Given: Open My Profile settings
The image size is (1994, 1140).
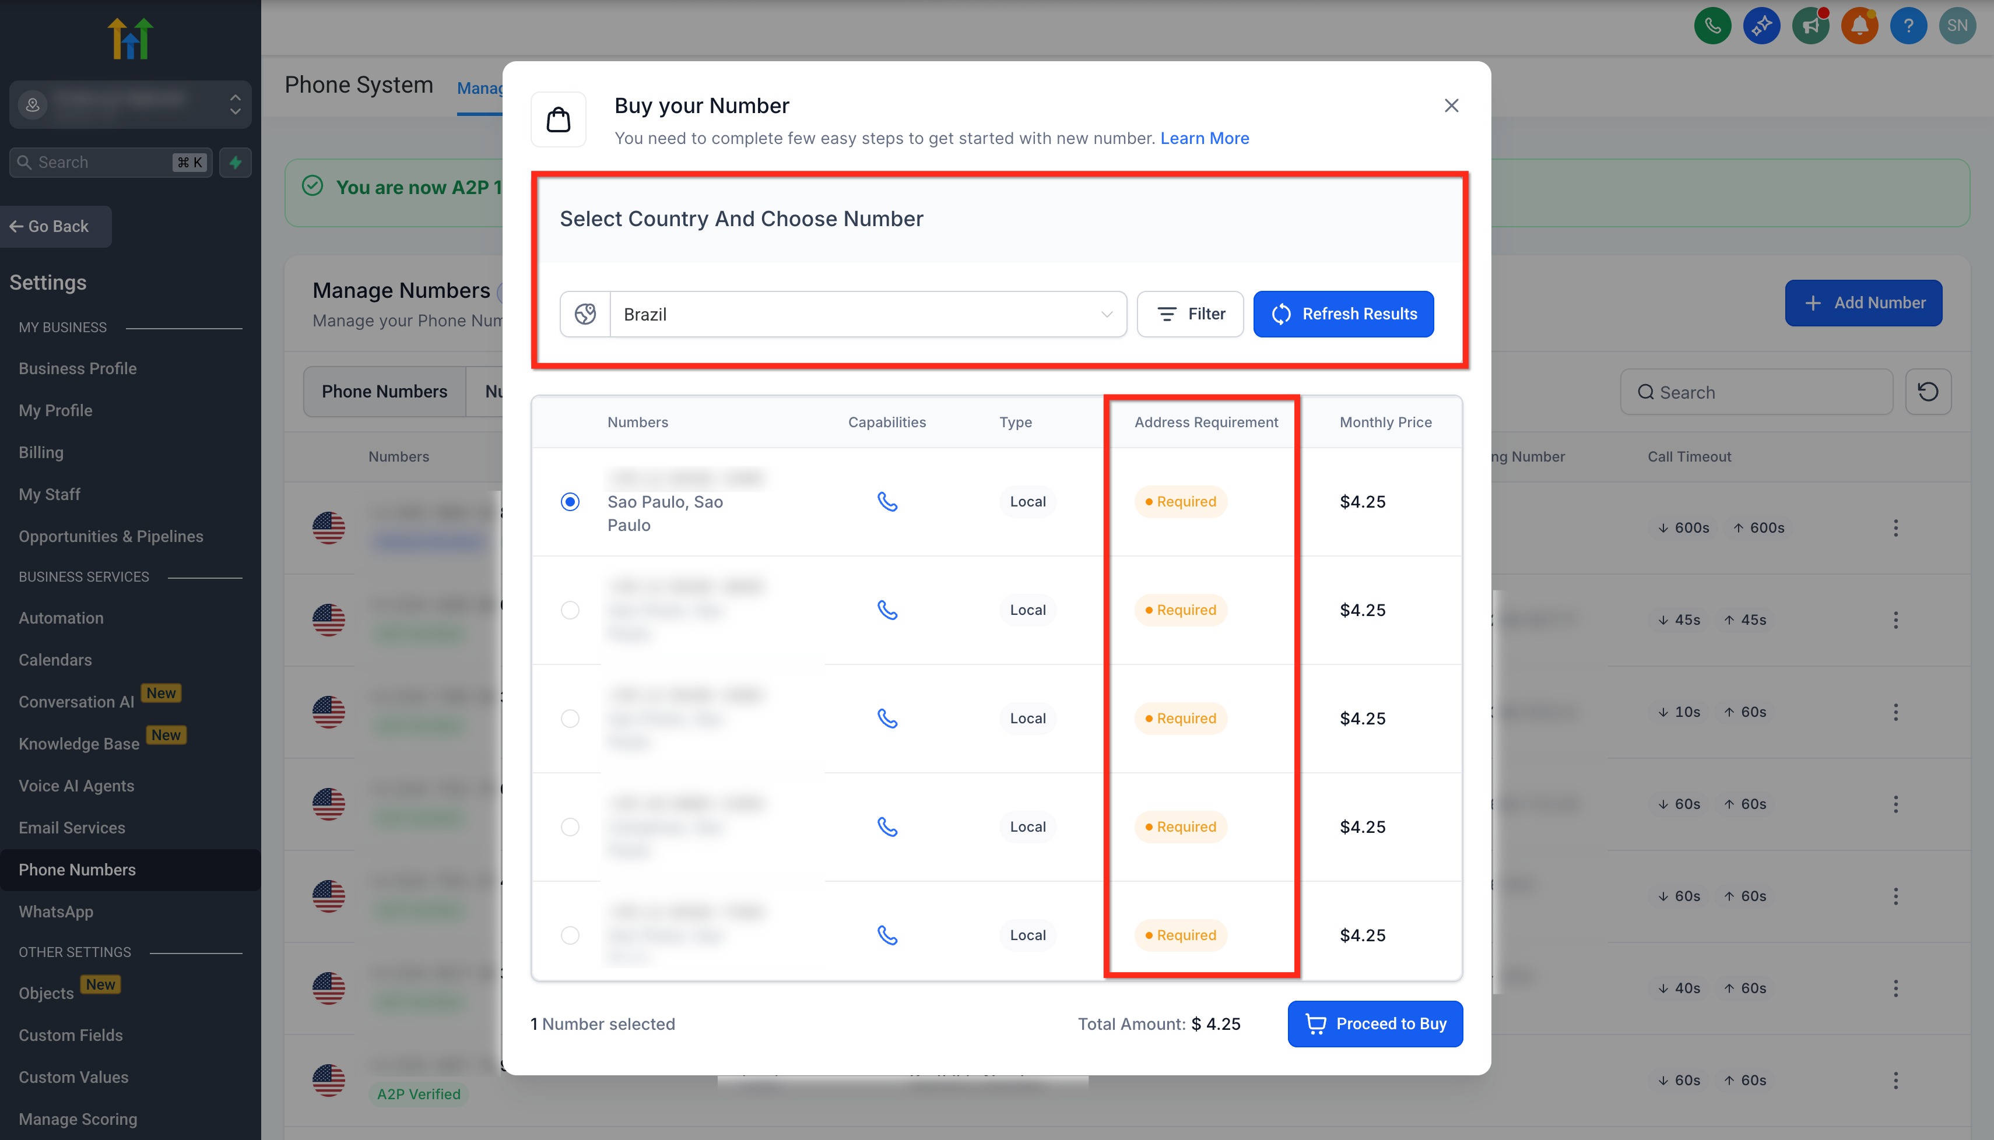Looking at the screenshot, I should pyautogui.click(x=55, y=410).
